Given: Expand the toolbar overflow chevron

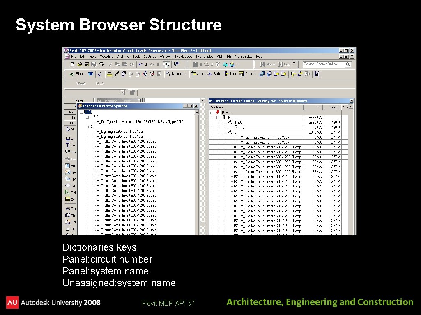Looking at the screenshot, I should coord(294,63).
